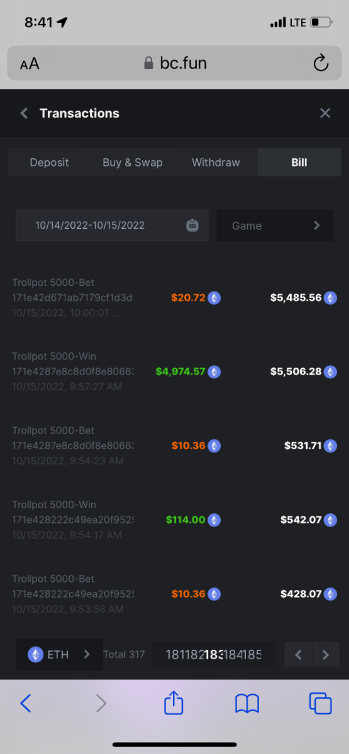The image size is (349, 754).
Task: Open the ETH currency selector
Action: 59,654
